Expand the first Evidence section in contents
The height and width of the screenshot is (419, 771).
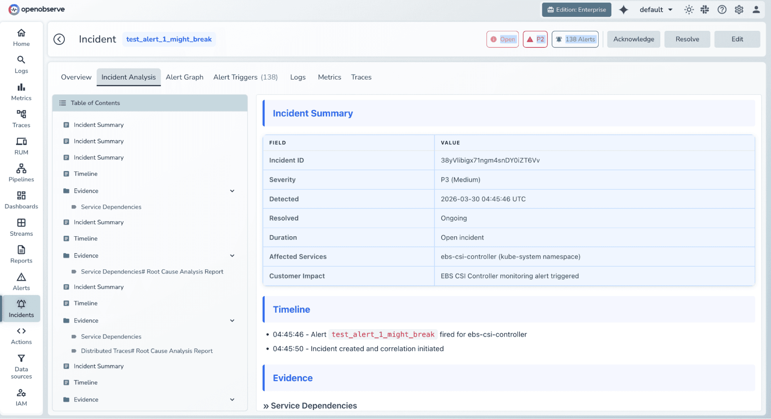tap(232, 190)
